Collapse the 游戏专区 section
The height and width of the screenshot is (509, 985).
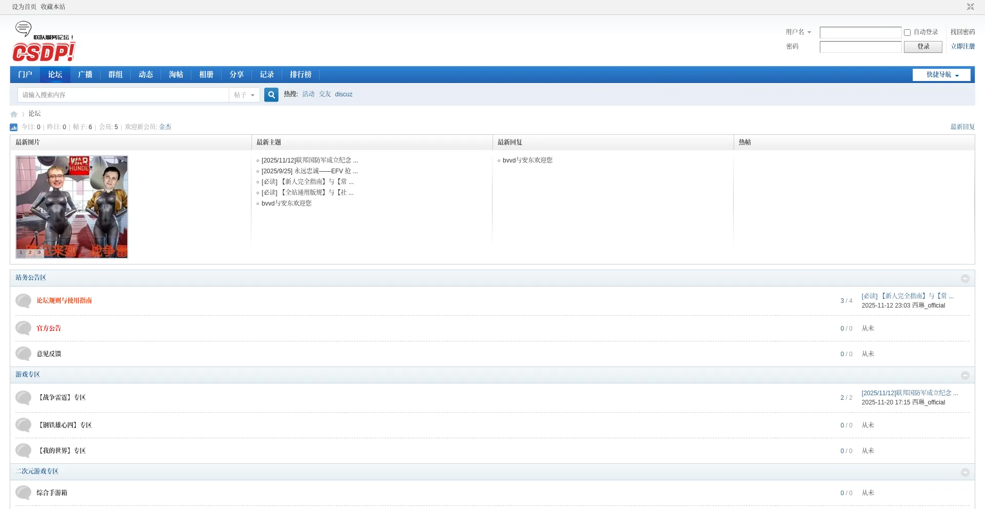pyautogui.click(x=965, y=375)
